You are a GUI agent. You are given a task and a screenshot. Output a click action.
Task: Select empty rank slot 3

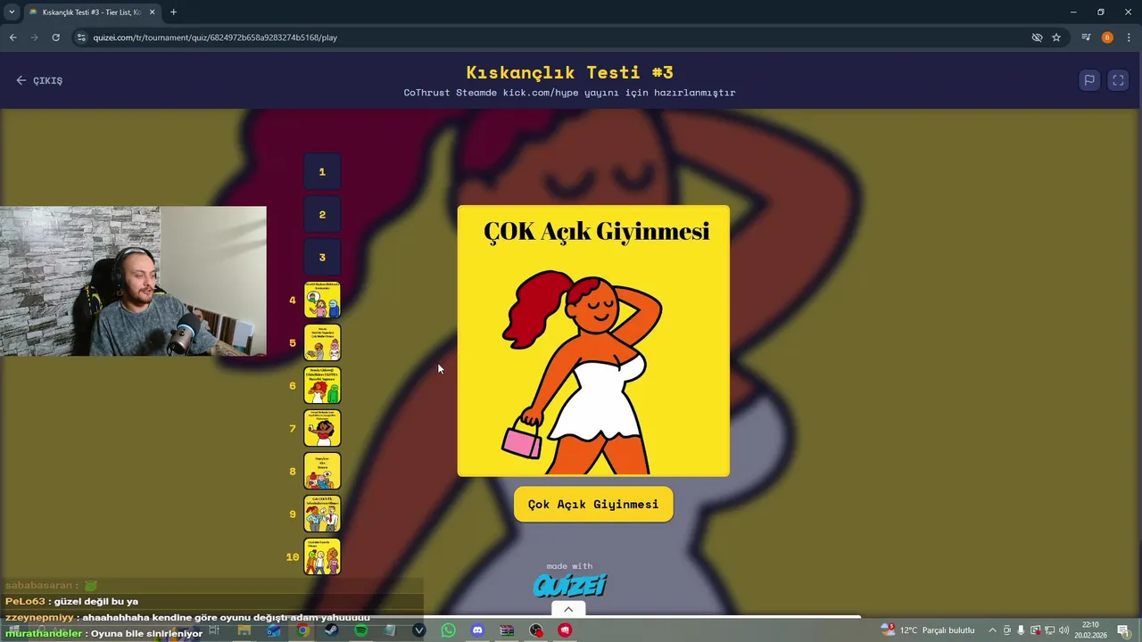[x=322, y=257]
